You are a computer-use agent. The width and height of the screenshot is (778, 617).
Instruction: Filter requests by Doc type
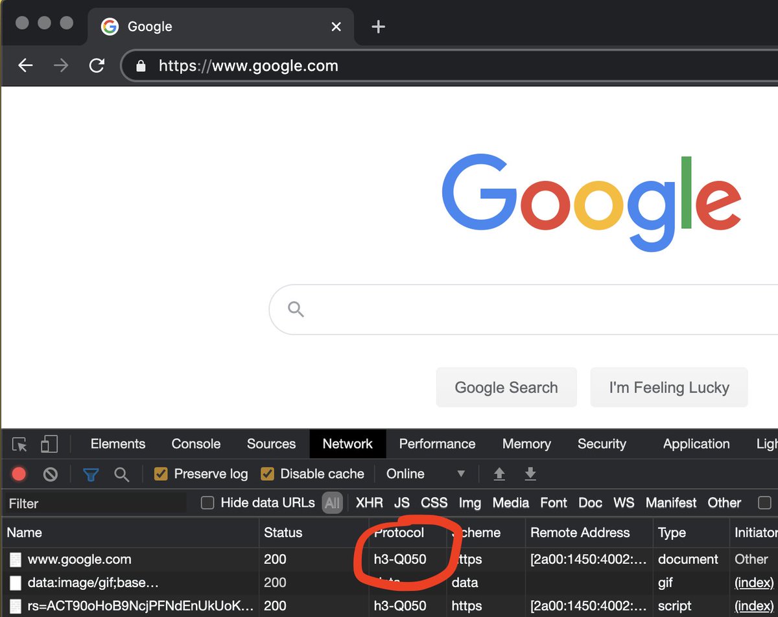coord(590,503)
